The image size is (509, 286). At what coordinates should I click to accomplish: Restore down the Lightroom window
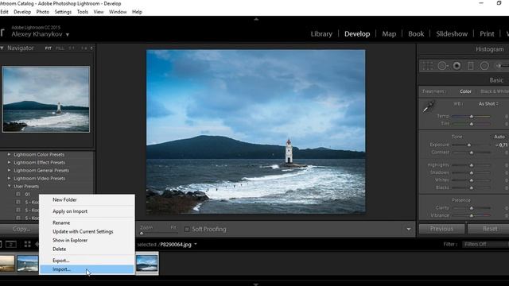(x=499, y=3)
